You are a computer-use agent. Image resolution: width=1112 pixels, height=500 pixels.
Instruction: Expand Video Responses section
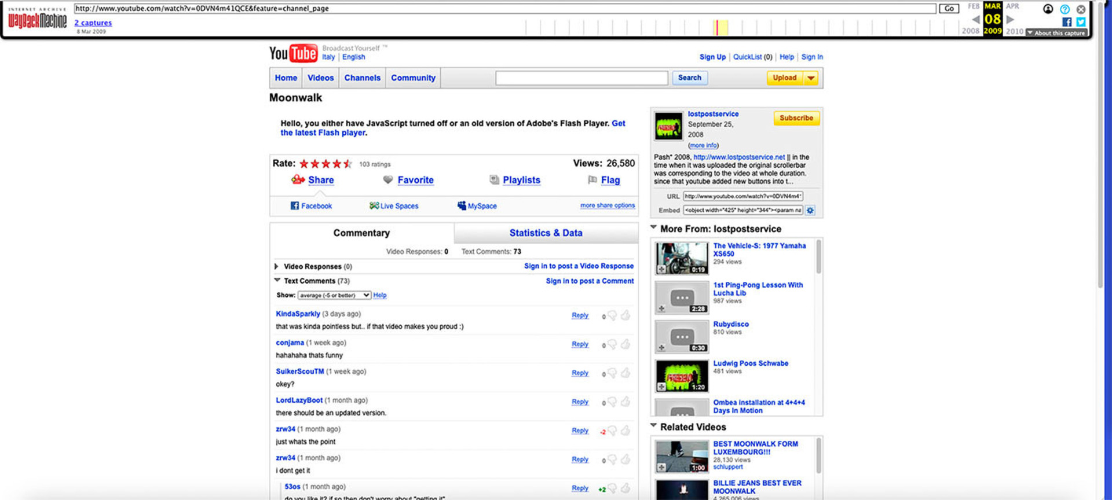click(x=276, y=267)
